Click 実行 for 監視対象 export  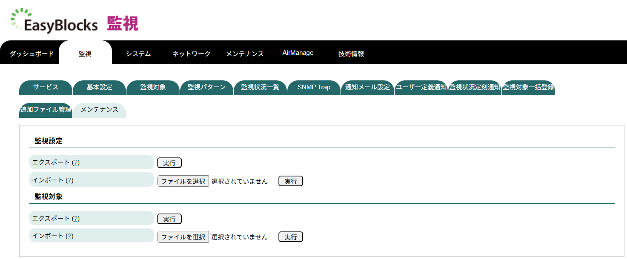coord(169,219)
